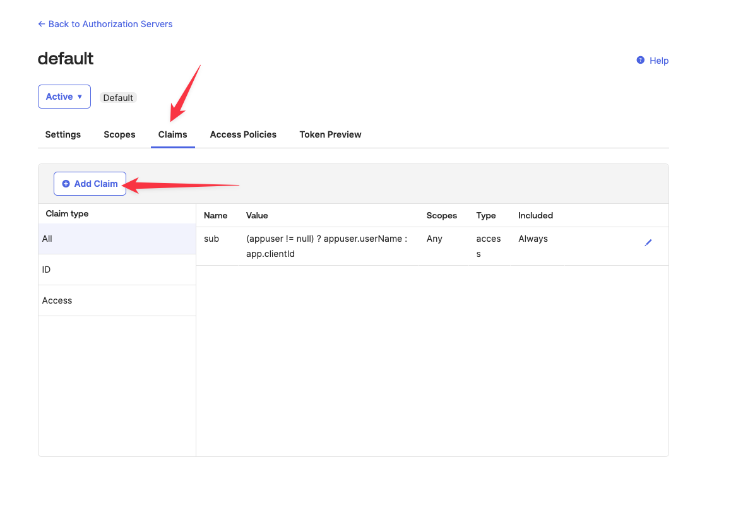Image resolution: width=731 pixels, height=510 pixels.
Task: Click the pencil edit icon for sub claim
Action: click(x=648, y=243)
